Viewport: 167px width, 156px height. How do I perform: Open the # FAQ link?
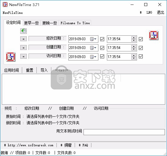pos(83,145)
